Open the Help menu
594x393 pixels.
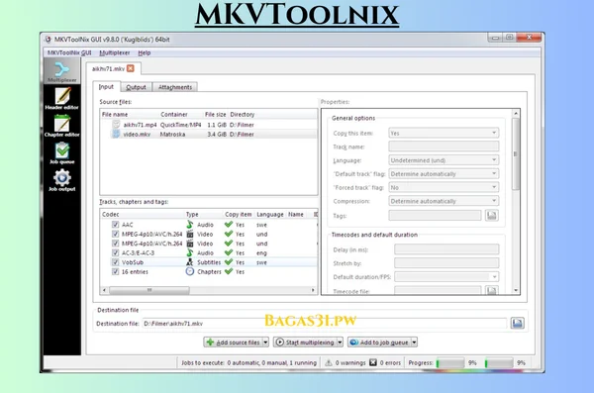[144, 52]
